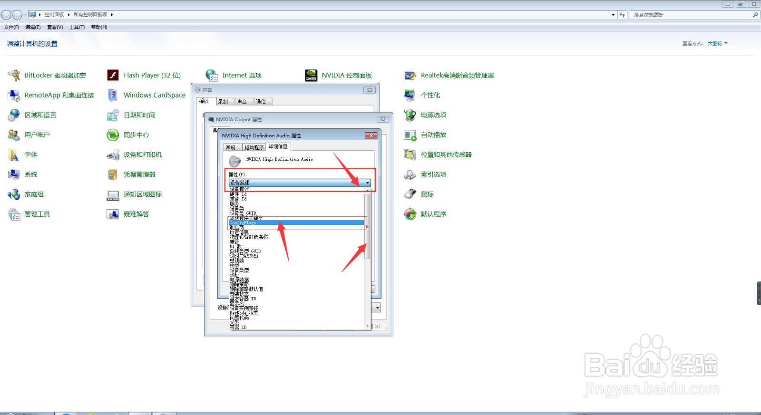The width and height of the screenshot is (761, 415).
Task: Select 电源数据 in the property list
Action: pos(296,280)
